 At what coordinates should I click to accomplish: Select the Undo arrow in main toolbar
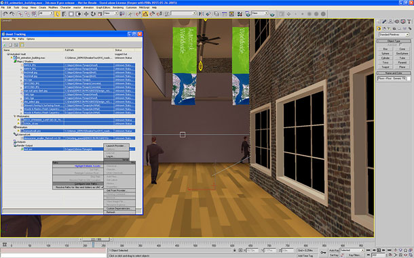5,14
